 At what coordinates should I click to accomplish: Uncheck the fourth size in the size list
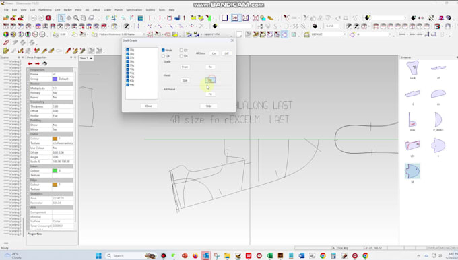tap(128, 62)
